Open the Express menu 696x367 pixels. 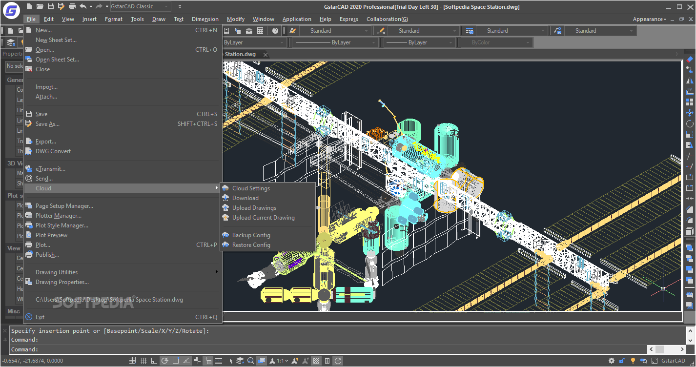(x=349, y=19)
